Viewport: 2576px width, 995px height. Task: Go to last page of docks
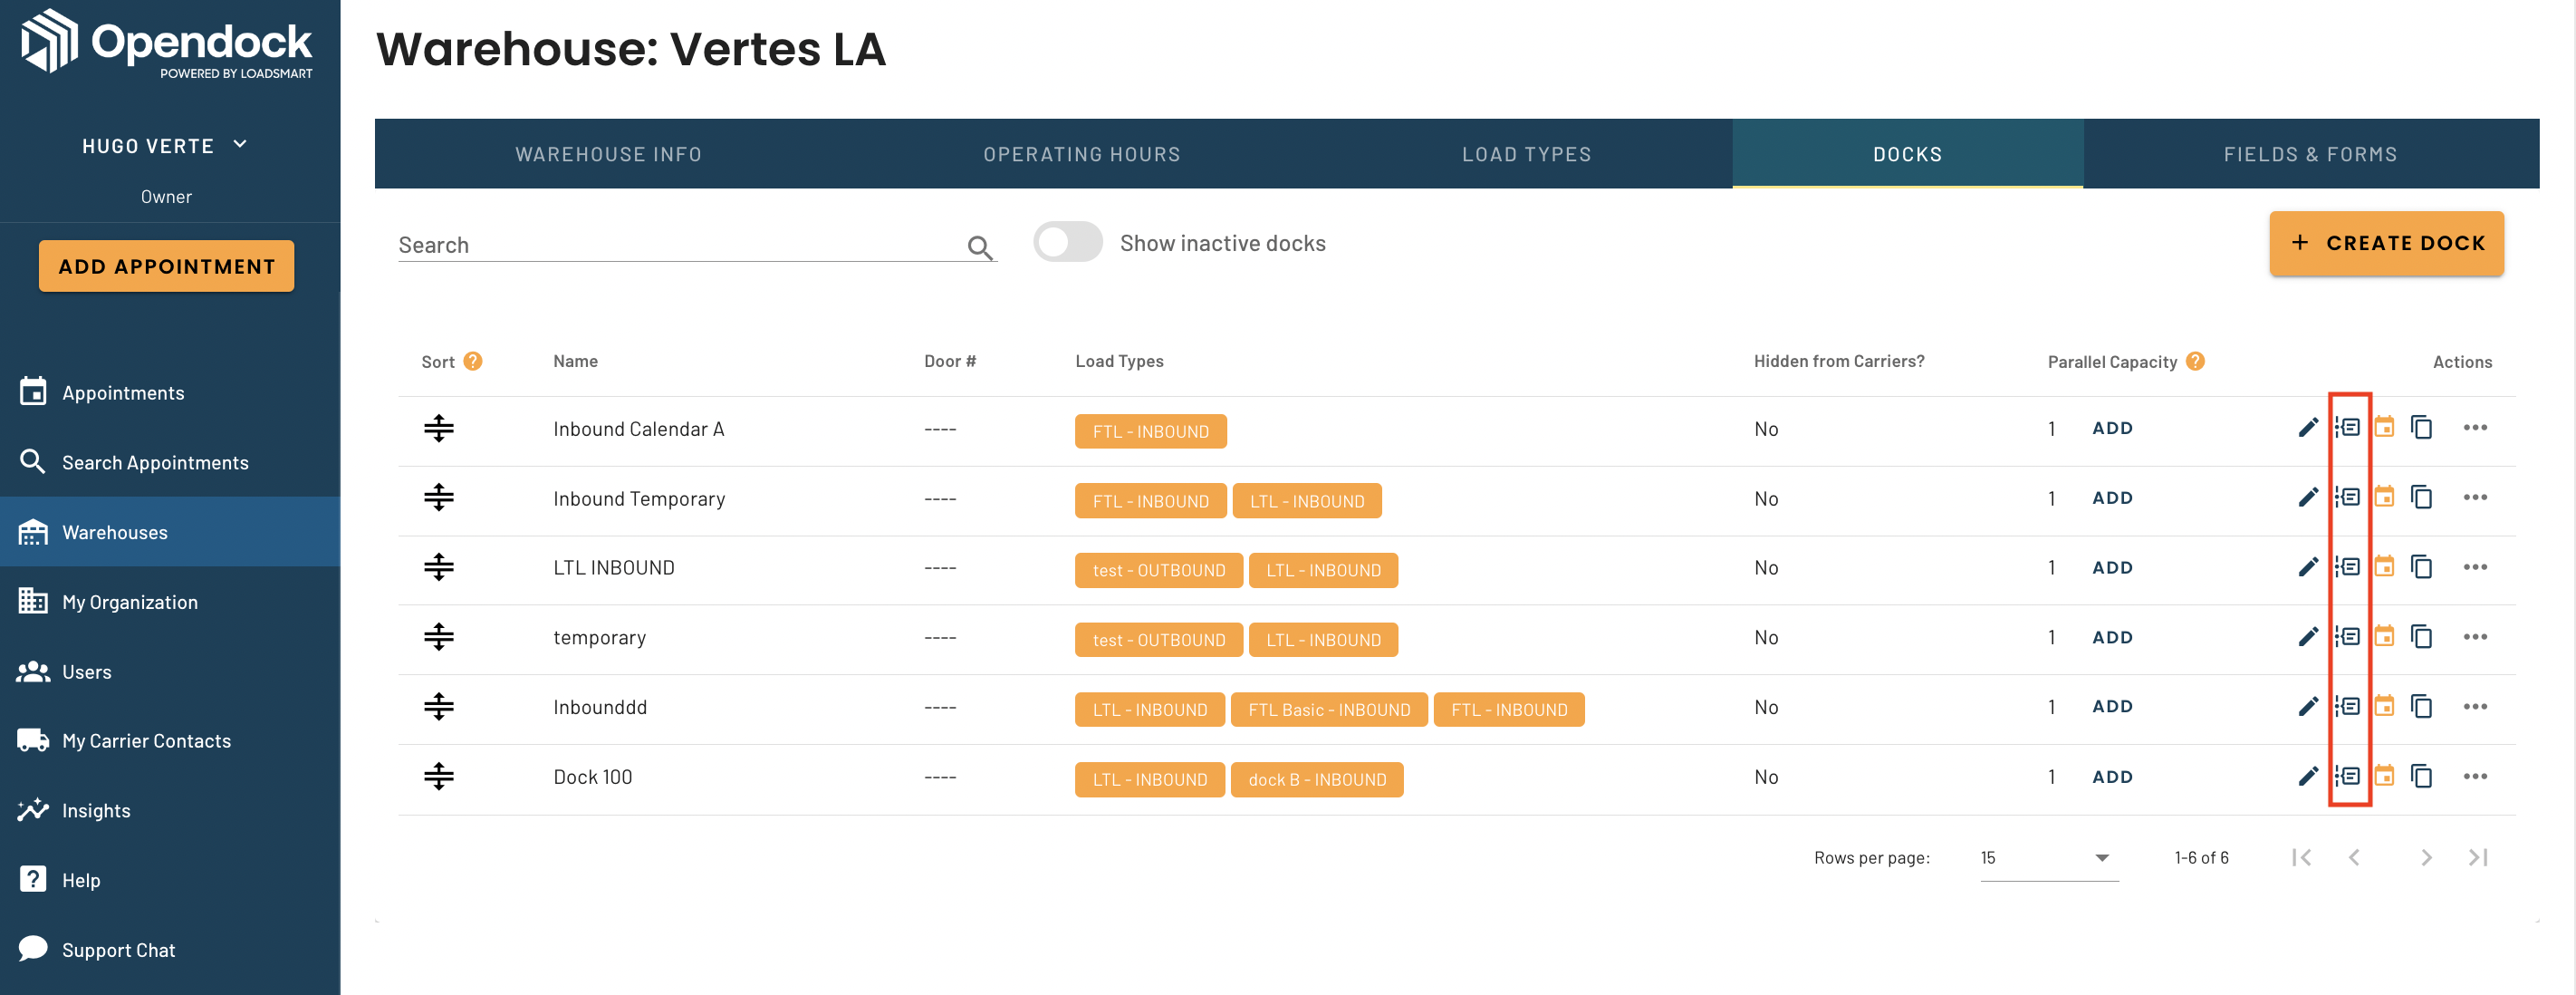pos(2478,858)
